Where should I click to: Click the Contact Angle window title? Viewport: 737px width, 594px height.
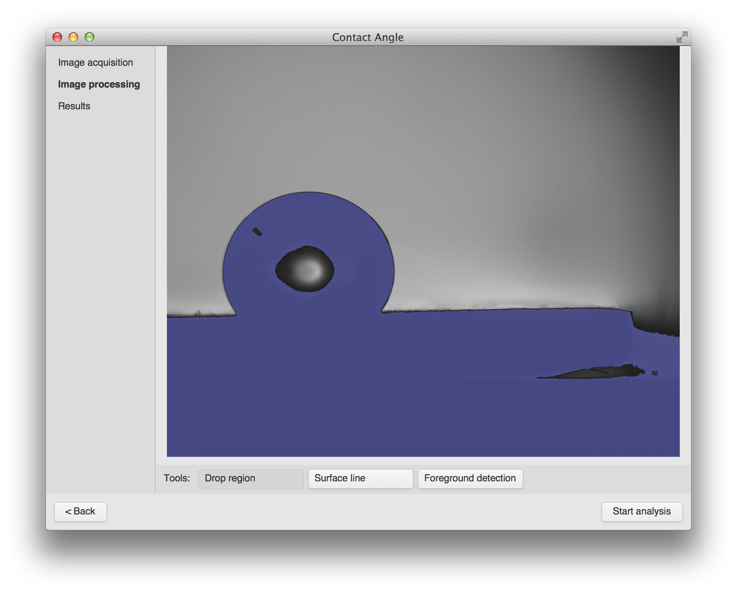click(368, 38)
